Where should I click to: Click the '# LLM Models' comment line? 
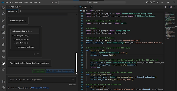click(x=92, y=28)
